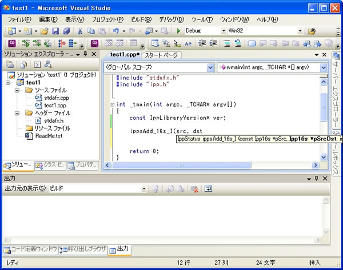
Task: Collapse the ヘッダー ファイル folder
Action: pos(17,113)
